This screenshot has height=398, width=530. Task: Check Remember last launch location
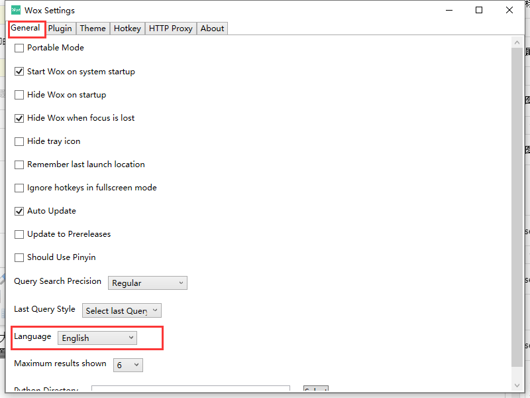[x=19, y=165]
